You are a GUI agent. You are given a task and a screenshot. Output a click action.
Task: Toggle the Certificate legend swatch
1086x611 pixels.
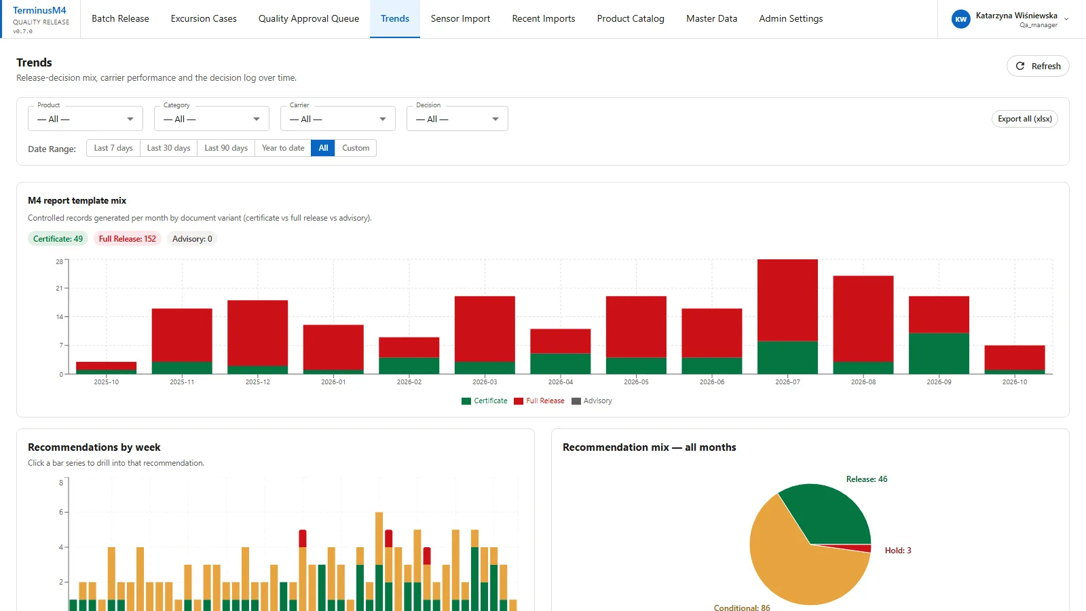[466, 401]
